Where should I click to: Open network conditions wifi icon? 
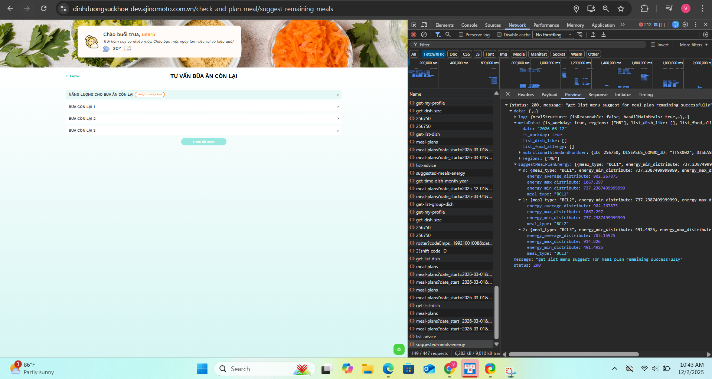tap(580, 34)
